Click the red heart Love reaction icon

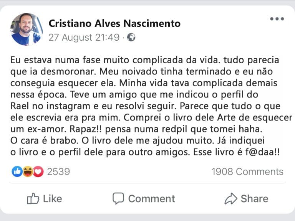pos(38,172)
